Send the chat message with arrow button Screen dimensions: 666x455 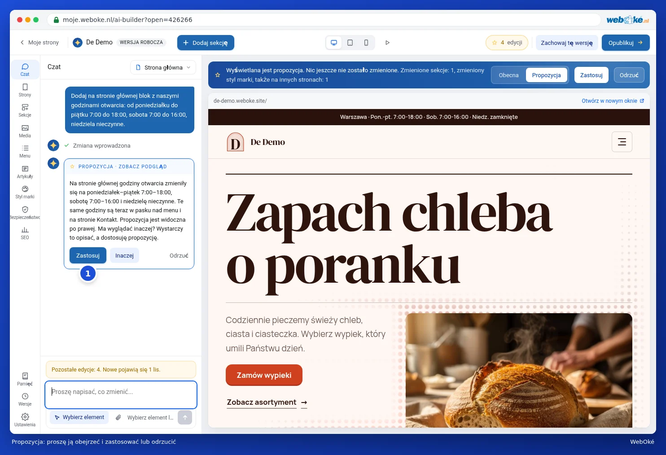pos(185,417)
